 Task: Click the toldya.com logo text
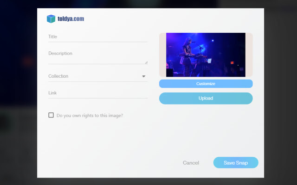71,18
